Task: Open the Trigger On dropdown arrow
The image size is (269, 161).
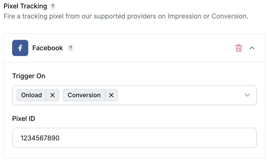Action: tap(247, 95)
